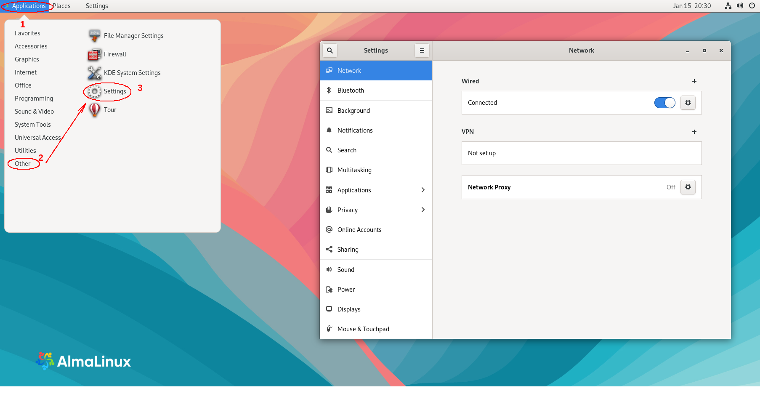This screenshot has height=399, width=760.
Task: Open Network Proxy gear settings
Action: 688,187
